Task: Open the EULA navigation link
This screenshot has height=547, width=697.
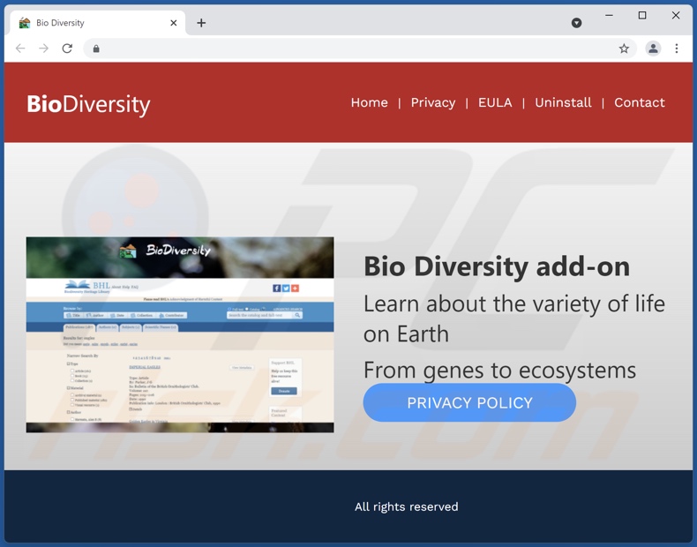Action: click(495, 102)
